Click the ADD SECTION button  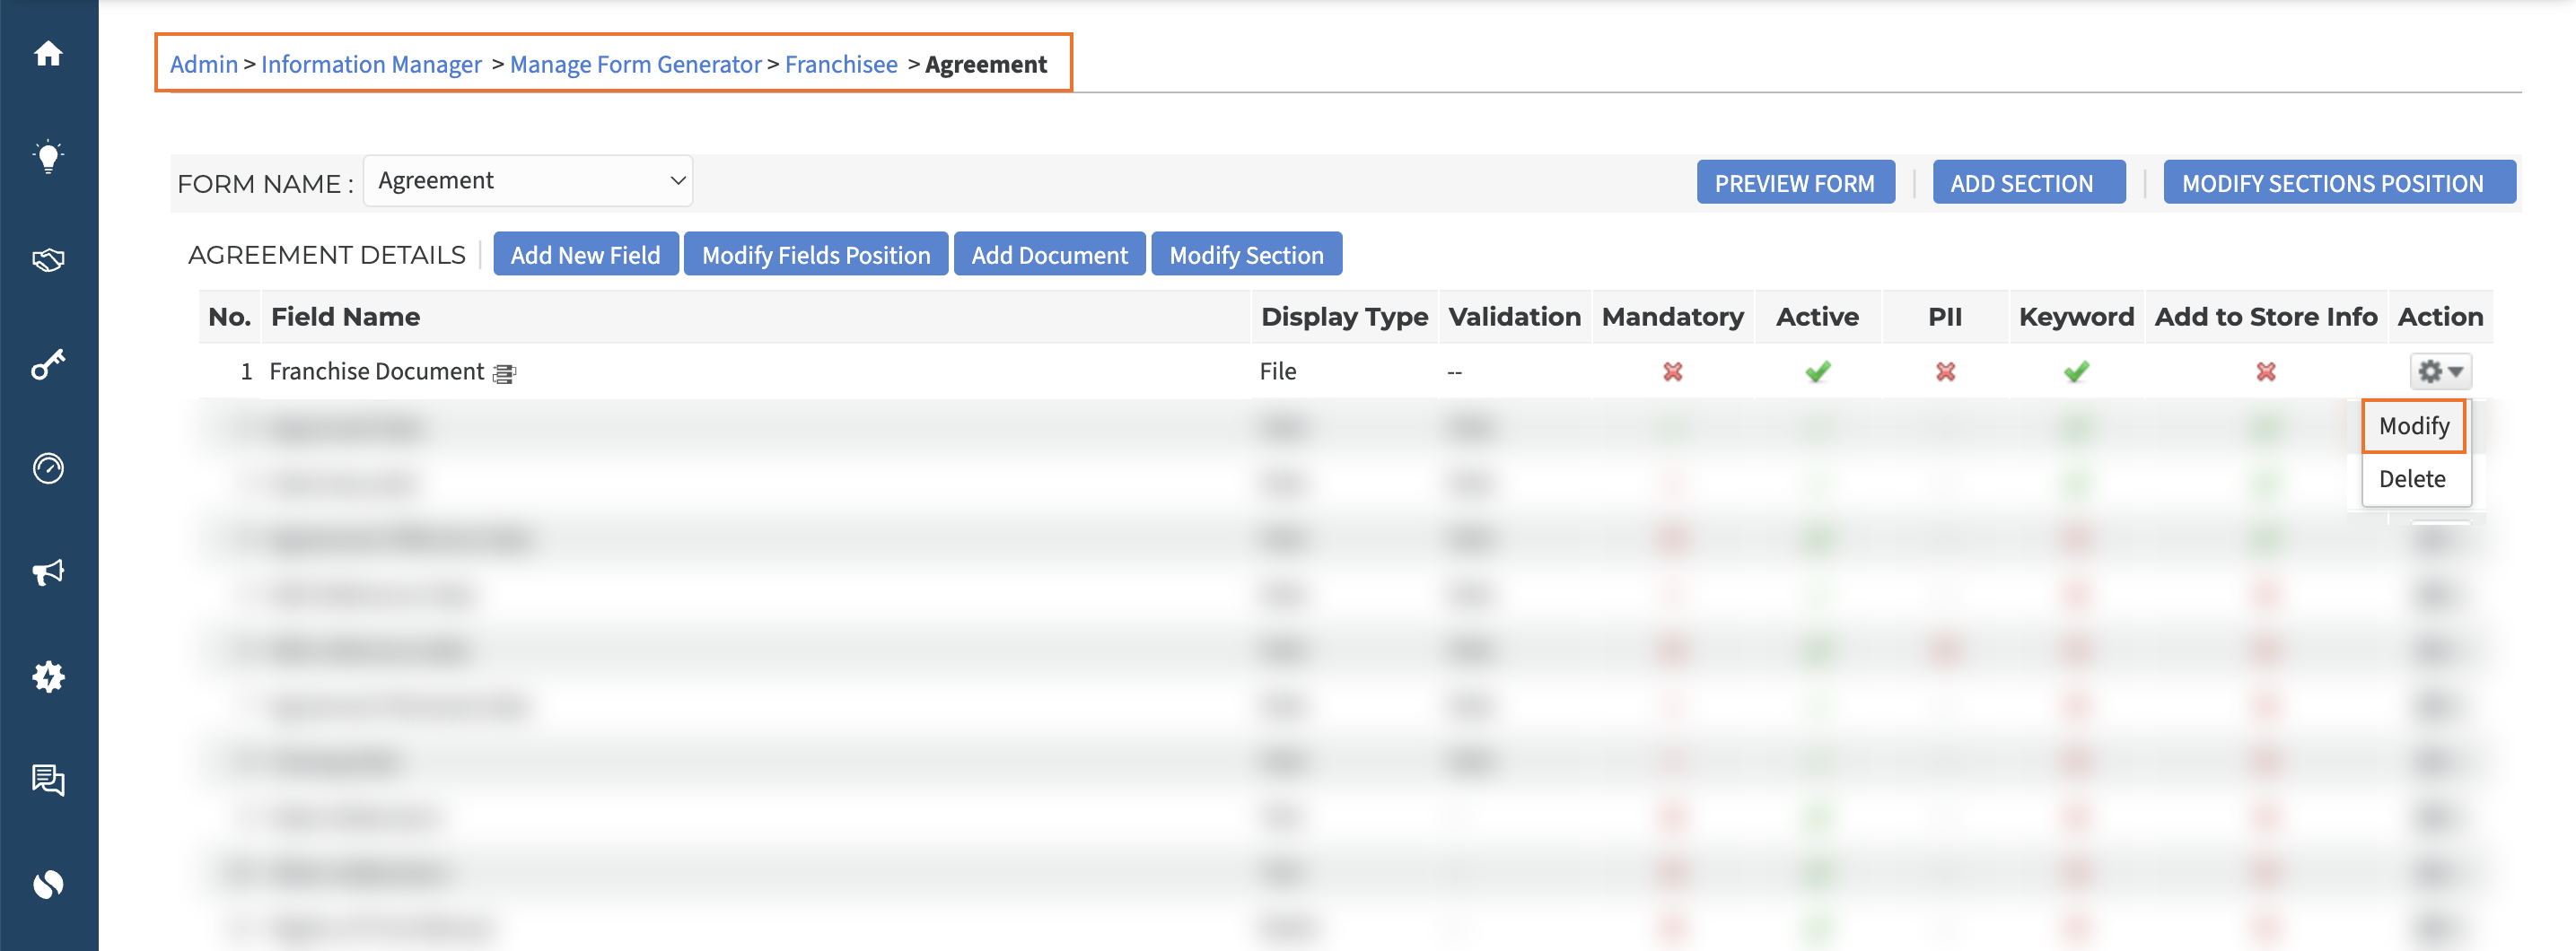click(2028, 183)
